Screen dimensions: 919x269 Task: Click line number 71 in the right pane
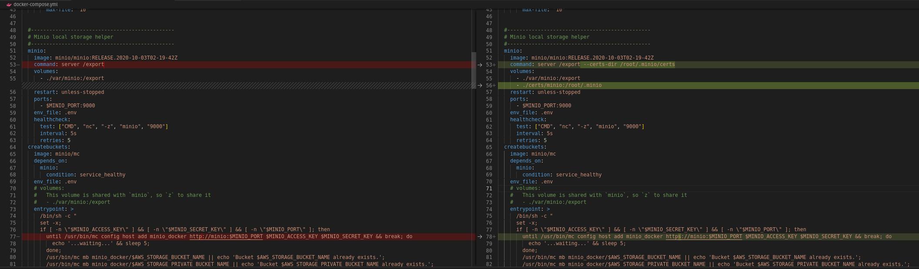click(489, 189)
